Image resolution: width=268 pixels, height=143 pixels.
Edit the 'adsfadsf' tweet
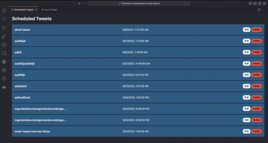(x=246, y=86)
